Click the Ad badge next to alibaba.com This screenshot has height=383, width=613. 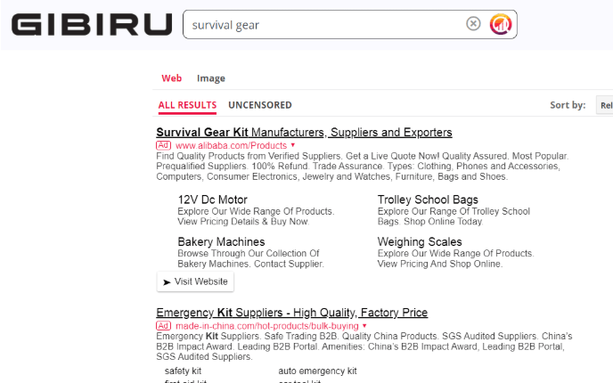pos(163,145)
